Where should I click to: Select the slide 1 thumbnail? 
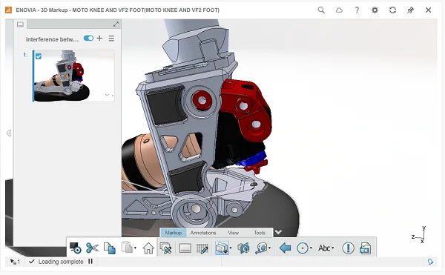click(73, 76)
